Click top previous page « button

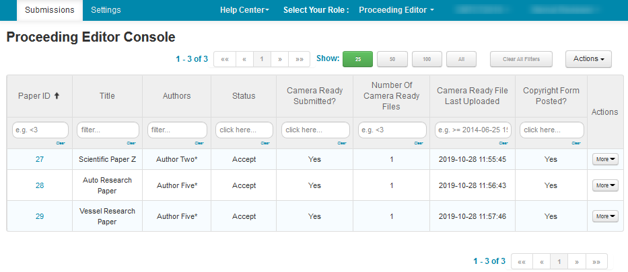pos(244,59)
